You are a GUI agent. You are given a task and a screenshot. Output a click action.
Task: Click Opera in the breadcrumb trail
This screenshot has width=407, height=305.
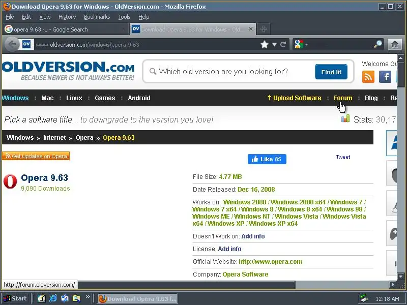pos(84,137)
